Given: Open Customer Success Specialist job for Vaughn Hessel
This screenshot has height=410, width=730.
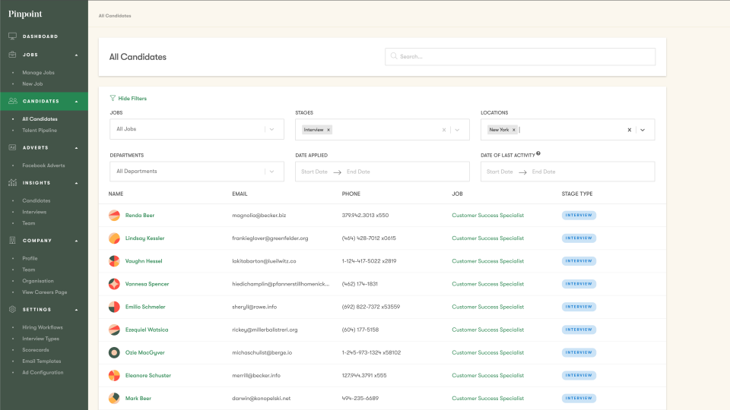Looking at the screenshot, I should tap(487, 261).
